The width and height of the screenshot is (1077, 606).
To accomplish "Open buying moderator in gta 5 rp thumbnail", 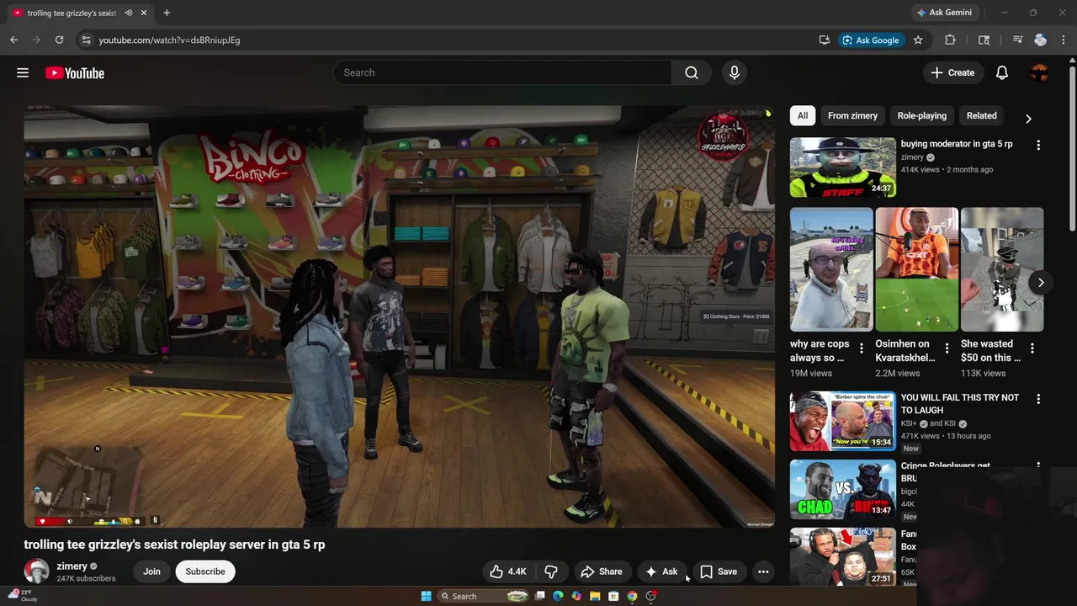I will tap(843, 167).
